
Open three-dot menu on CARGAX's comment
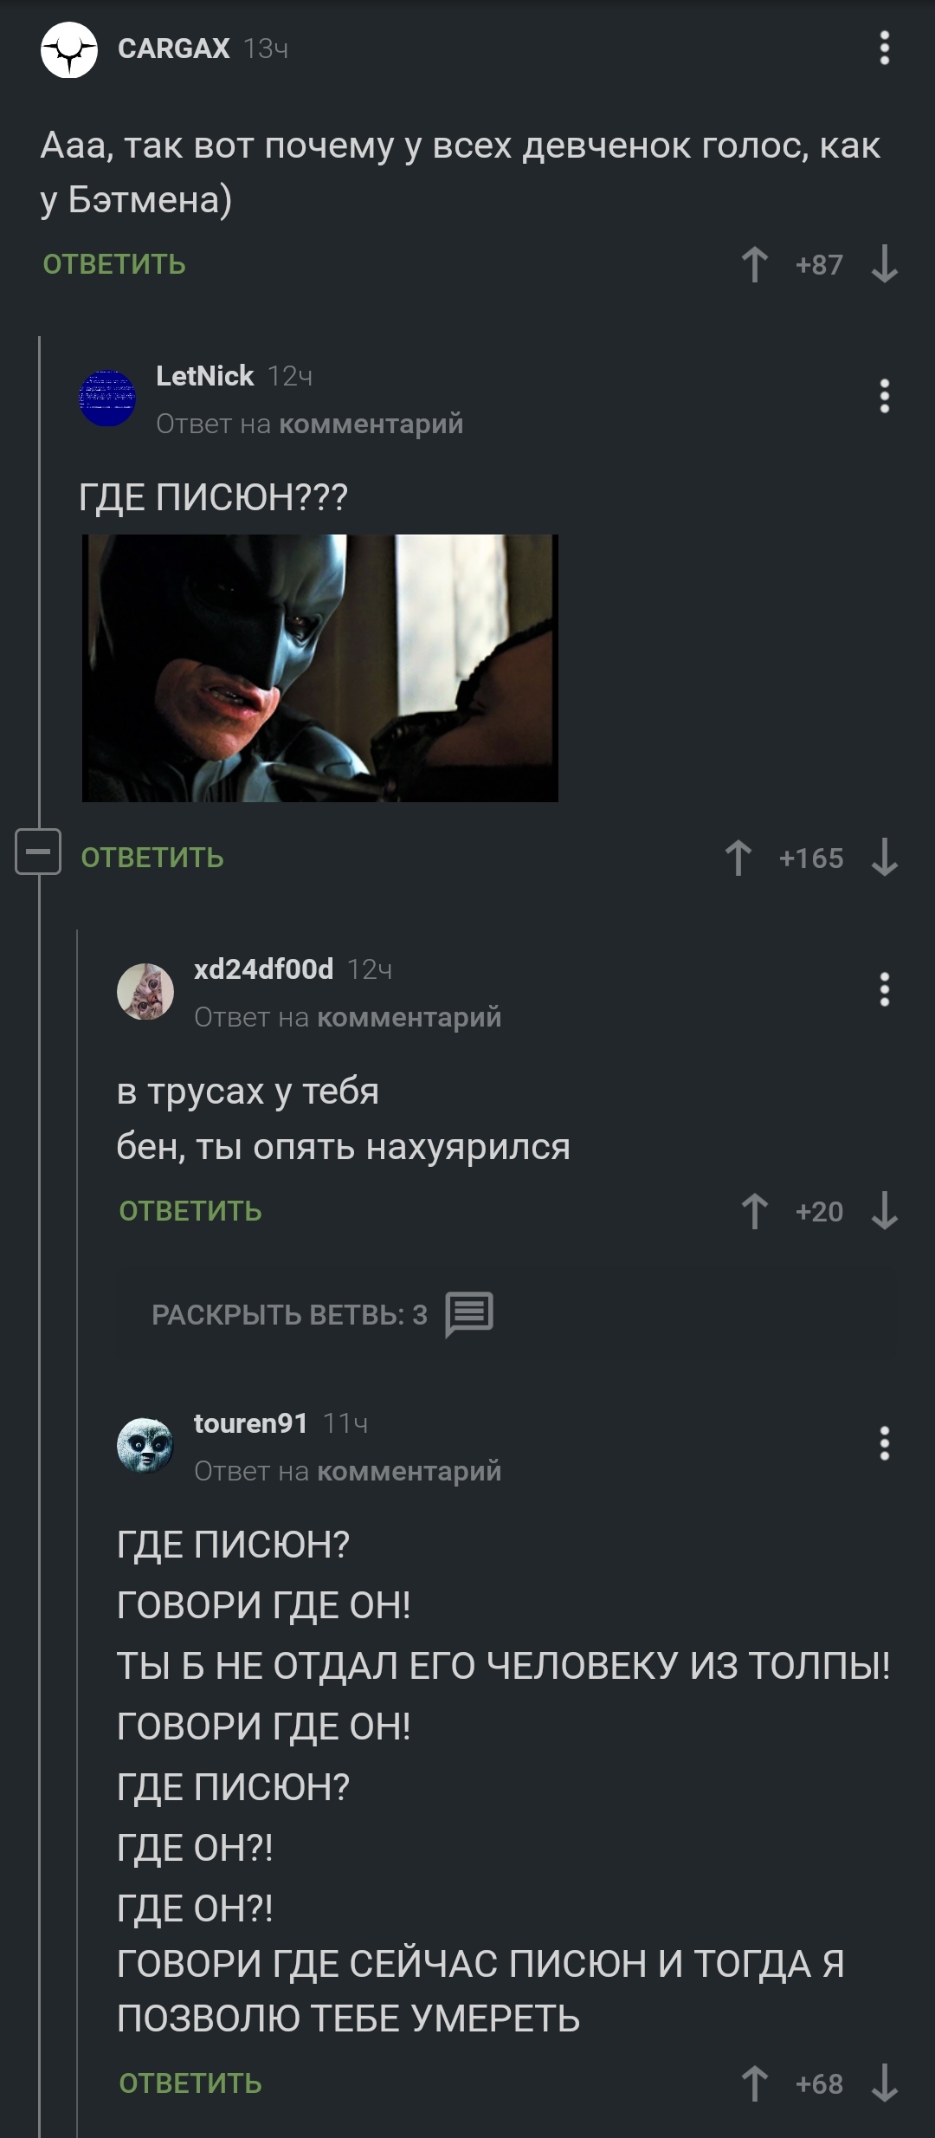pos(884,48)
